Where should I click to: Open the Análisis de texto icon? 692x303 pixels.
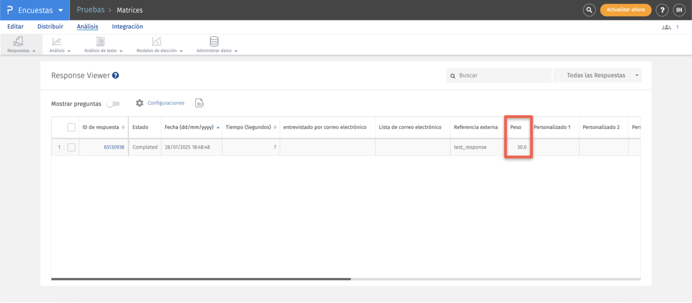click(x=100, y=41)
